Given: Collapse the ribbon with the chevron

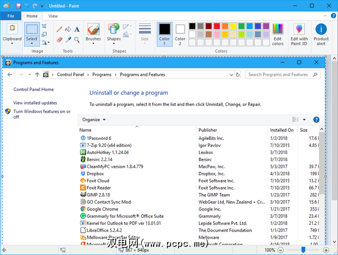Looking at the screenshot, I should (325, 16).
